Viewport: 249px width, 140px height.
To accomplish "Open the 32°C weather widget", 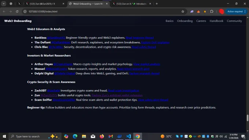I will point(166,136).
